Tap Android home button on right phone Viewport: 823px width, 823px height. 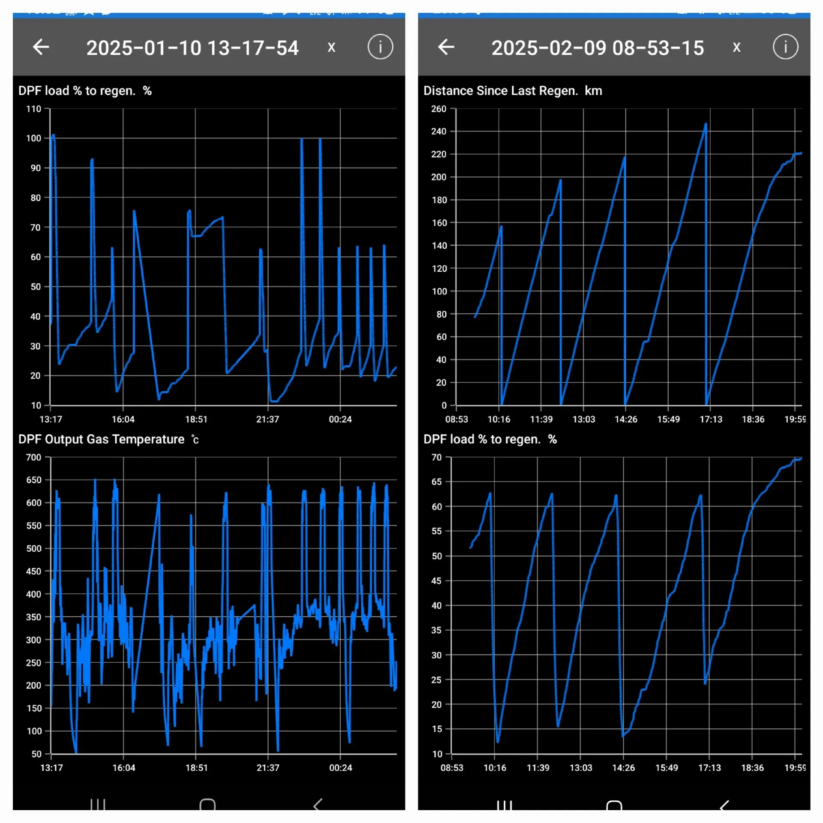[614, 805]
